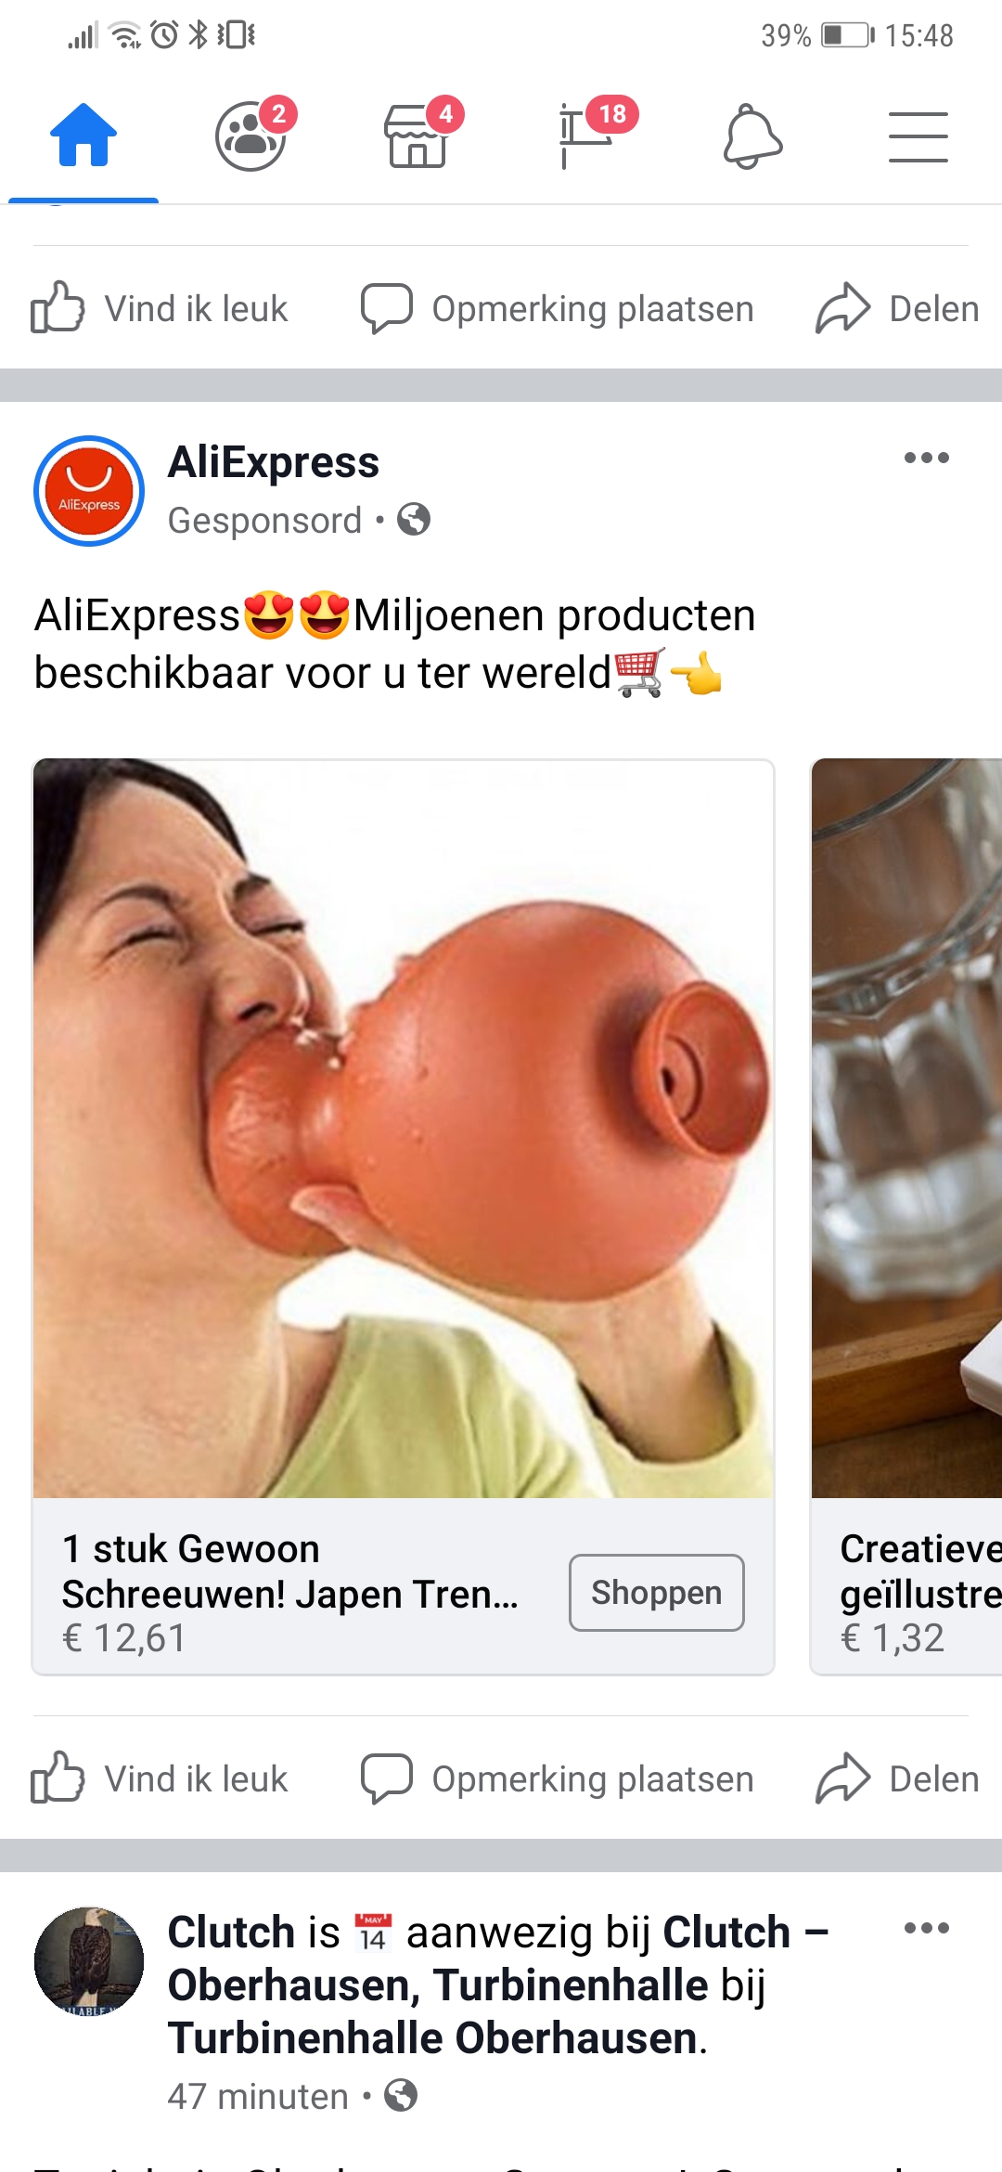Image resolution: width=1002 pixels, height=2172 pixels.
Task: Like the post above the AliExpress ad
Action: (x=160, y=308)
